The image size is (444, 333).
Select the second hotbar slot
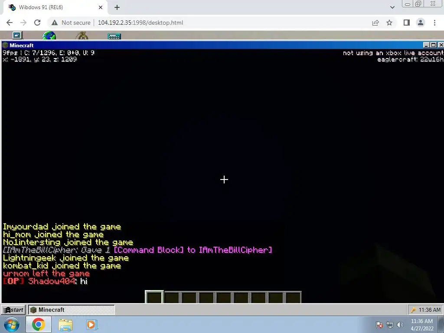tap(172, 297)
